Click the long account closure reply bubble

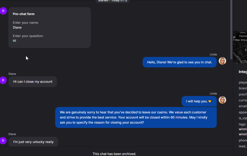(x=136, y=117)
